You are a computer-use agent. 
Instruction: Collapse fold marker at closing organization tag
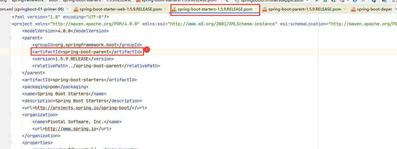tap(10, 136)
